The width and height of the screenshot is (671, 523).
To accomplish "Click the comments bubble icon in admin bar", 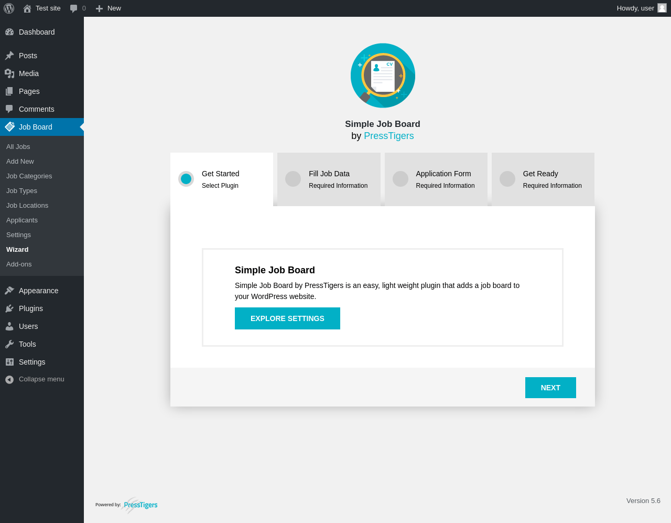I will [73, 8].
